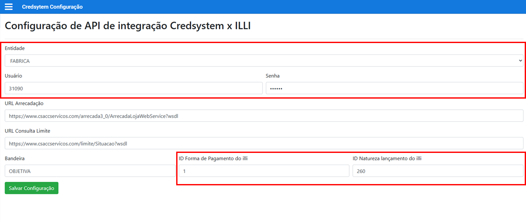
Task: Click the Credsytem Configuração header title
Action: [52, 7]
